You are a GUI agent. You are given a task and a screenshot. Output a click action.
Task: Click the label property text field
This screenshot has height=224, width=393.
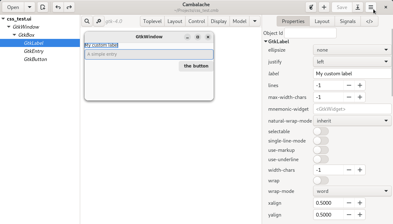[352, 73]
